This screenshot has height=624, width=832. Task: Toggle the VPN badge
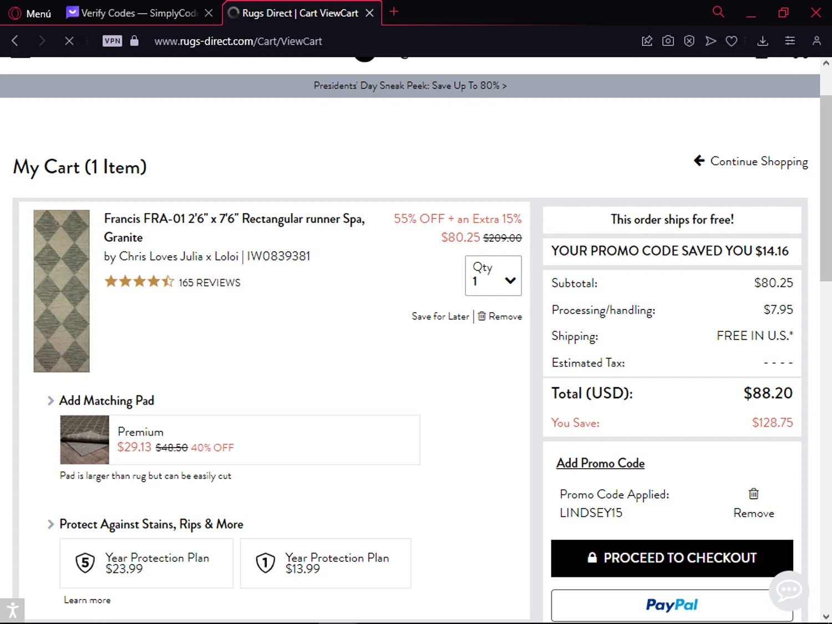coord(112,40)
